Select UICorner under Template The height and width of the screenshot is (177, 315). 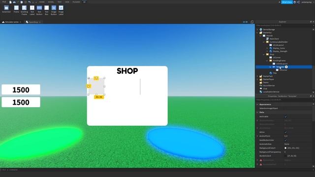point(283,70)
